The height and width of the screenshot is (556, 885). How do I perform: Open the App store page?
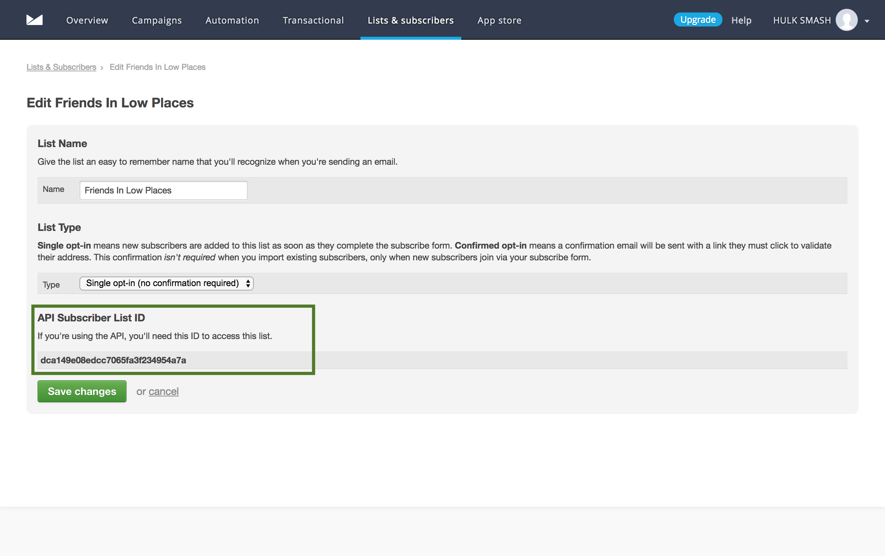pyautogui.click(x=499, y=20)
